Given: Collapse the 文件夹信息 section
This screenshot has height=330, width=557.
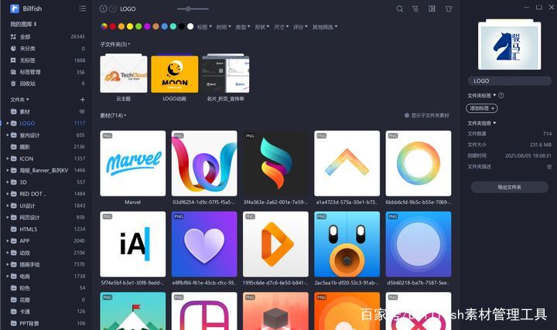Looking at the screenshot, I should pos(481,123).
